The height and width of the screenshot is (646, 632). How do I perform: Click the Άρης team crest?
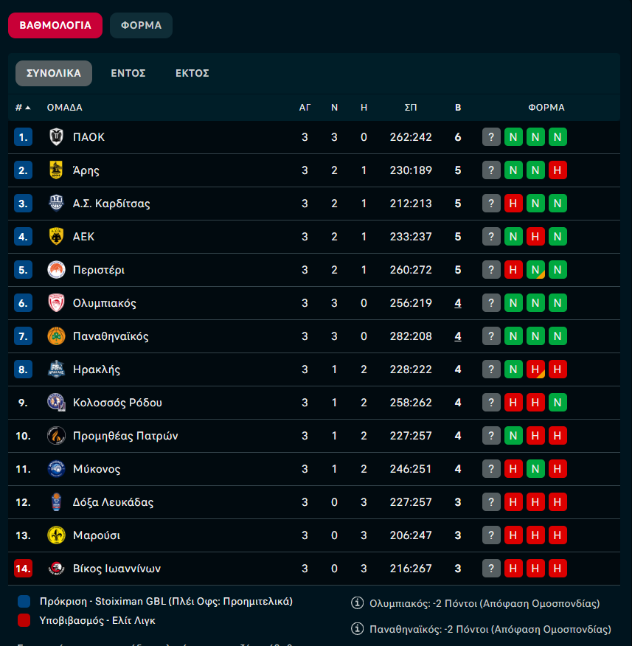[x=56, y=170]
